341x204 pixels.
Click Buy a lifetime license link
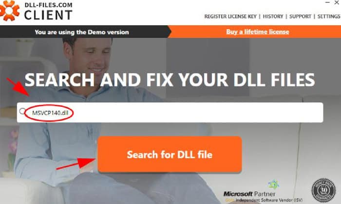258,32
